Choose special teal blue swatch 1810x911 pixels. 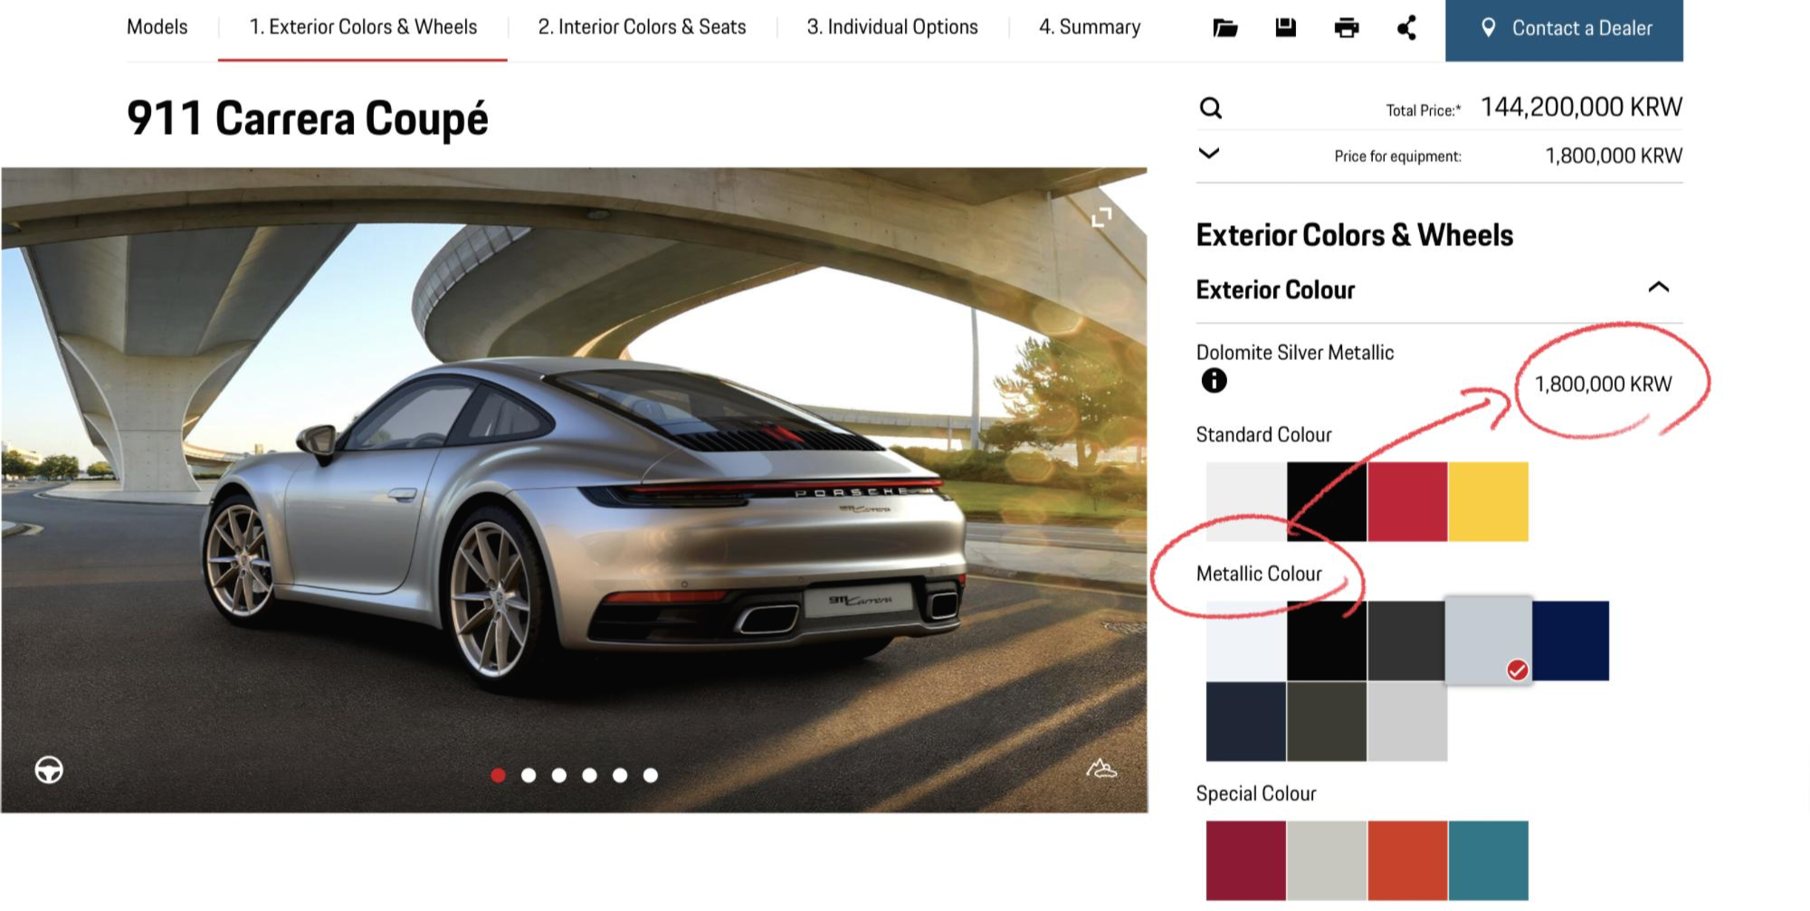(x=1488, y=860)
